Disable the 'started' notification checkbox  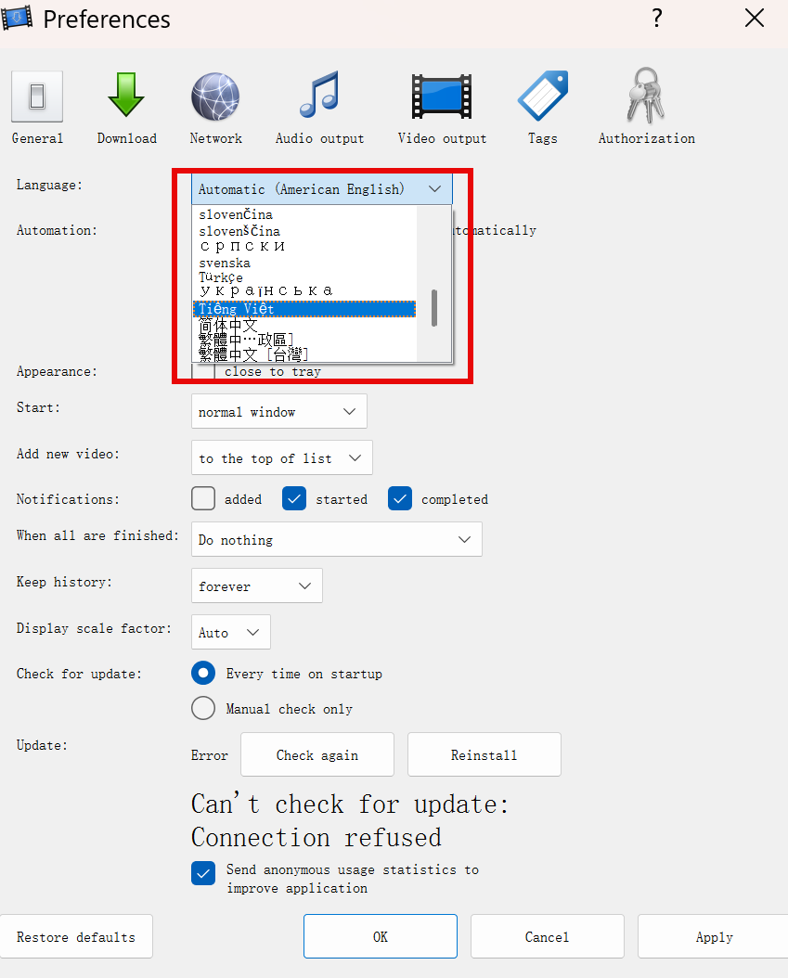(x=294, y=499)
